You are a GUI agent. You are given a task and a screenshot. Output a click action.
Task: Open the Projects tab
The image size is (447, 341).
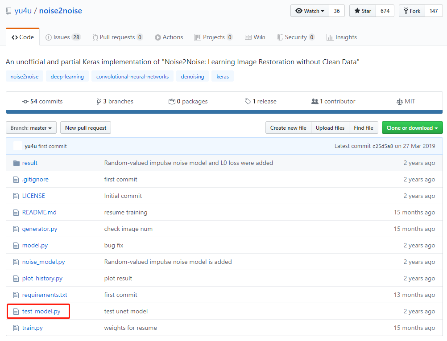(214, 37)
